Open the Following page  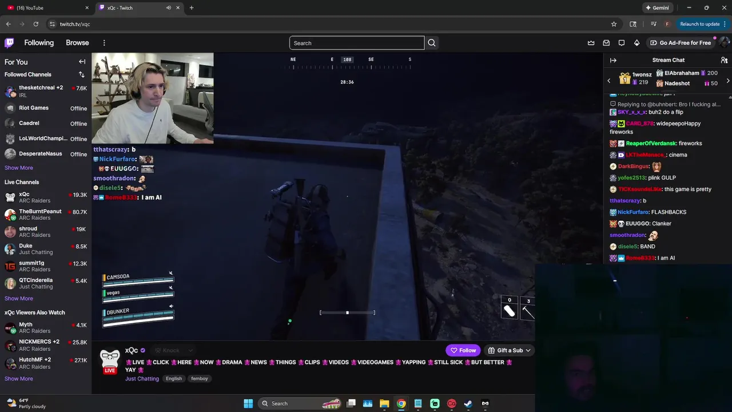pyautogui.click(x=39, y=43)
